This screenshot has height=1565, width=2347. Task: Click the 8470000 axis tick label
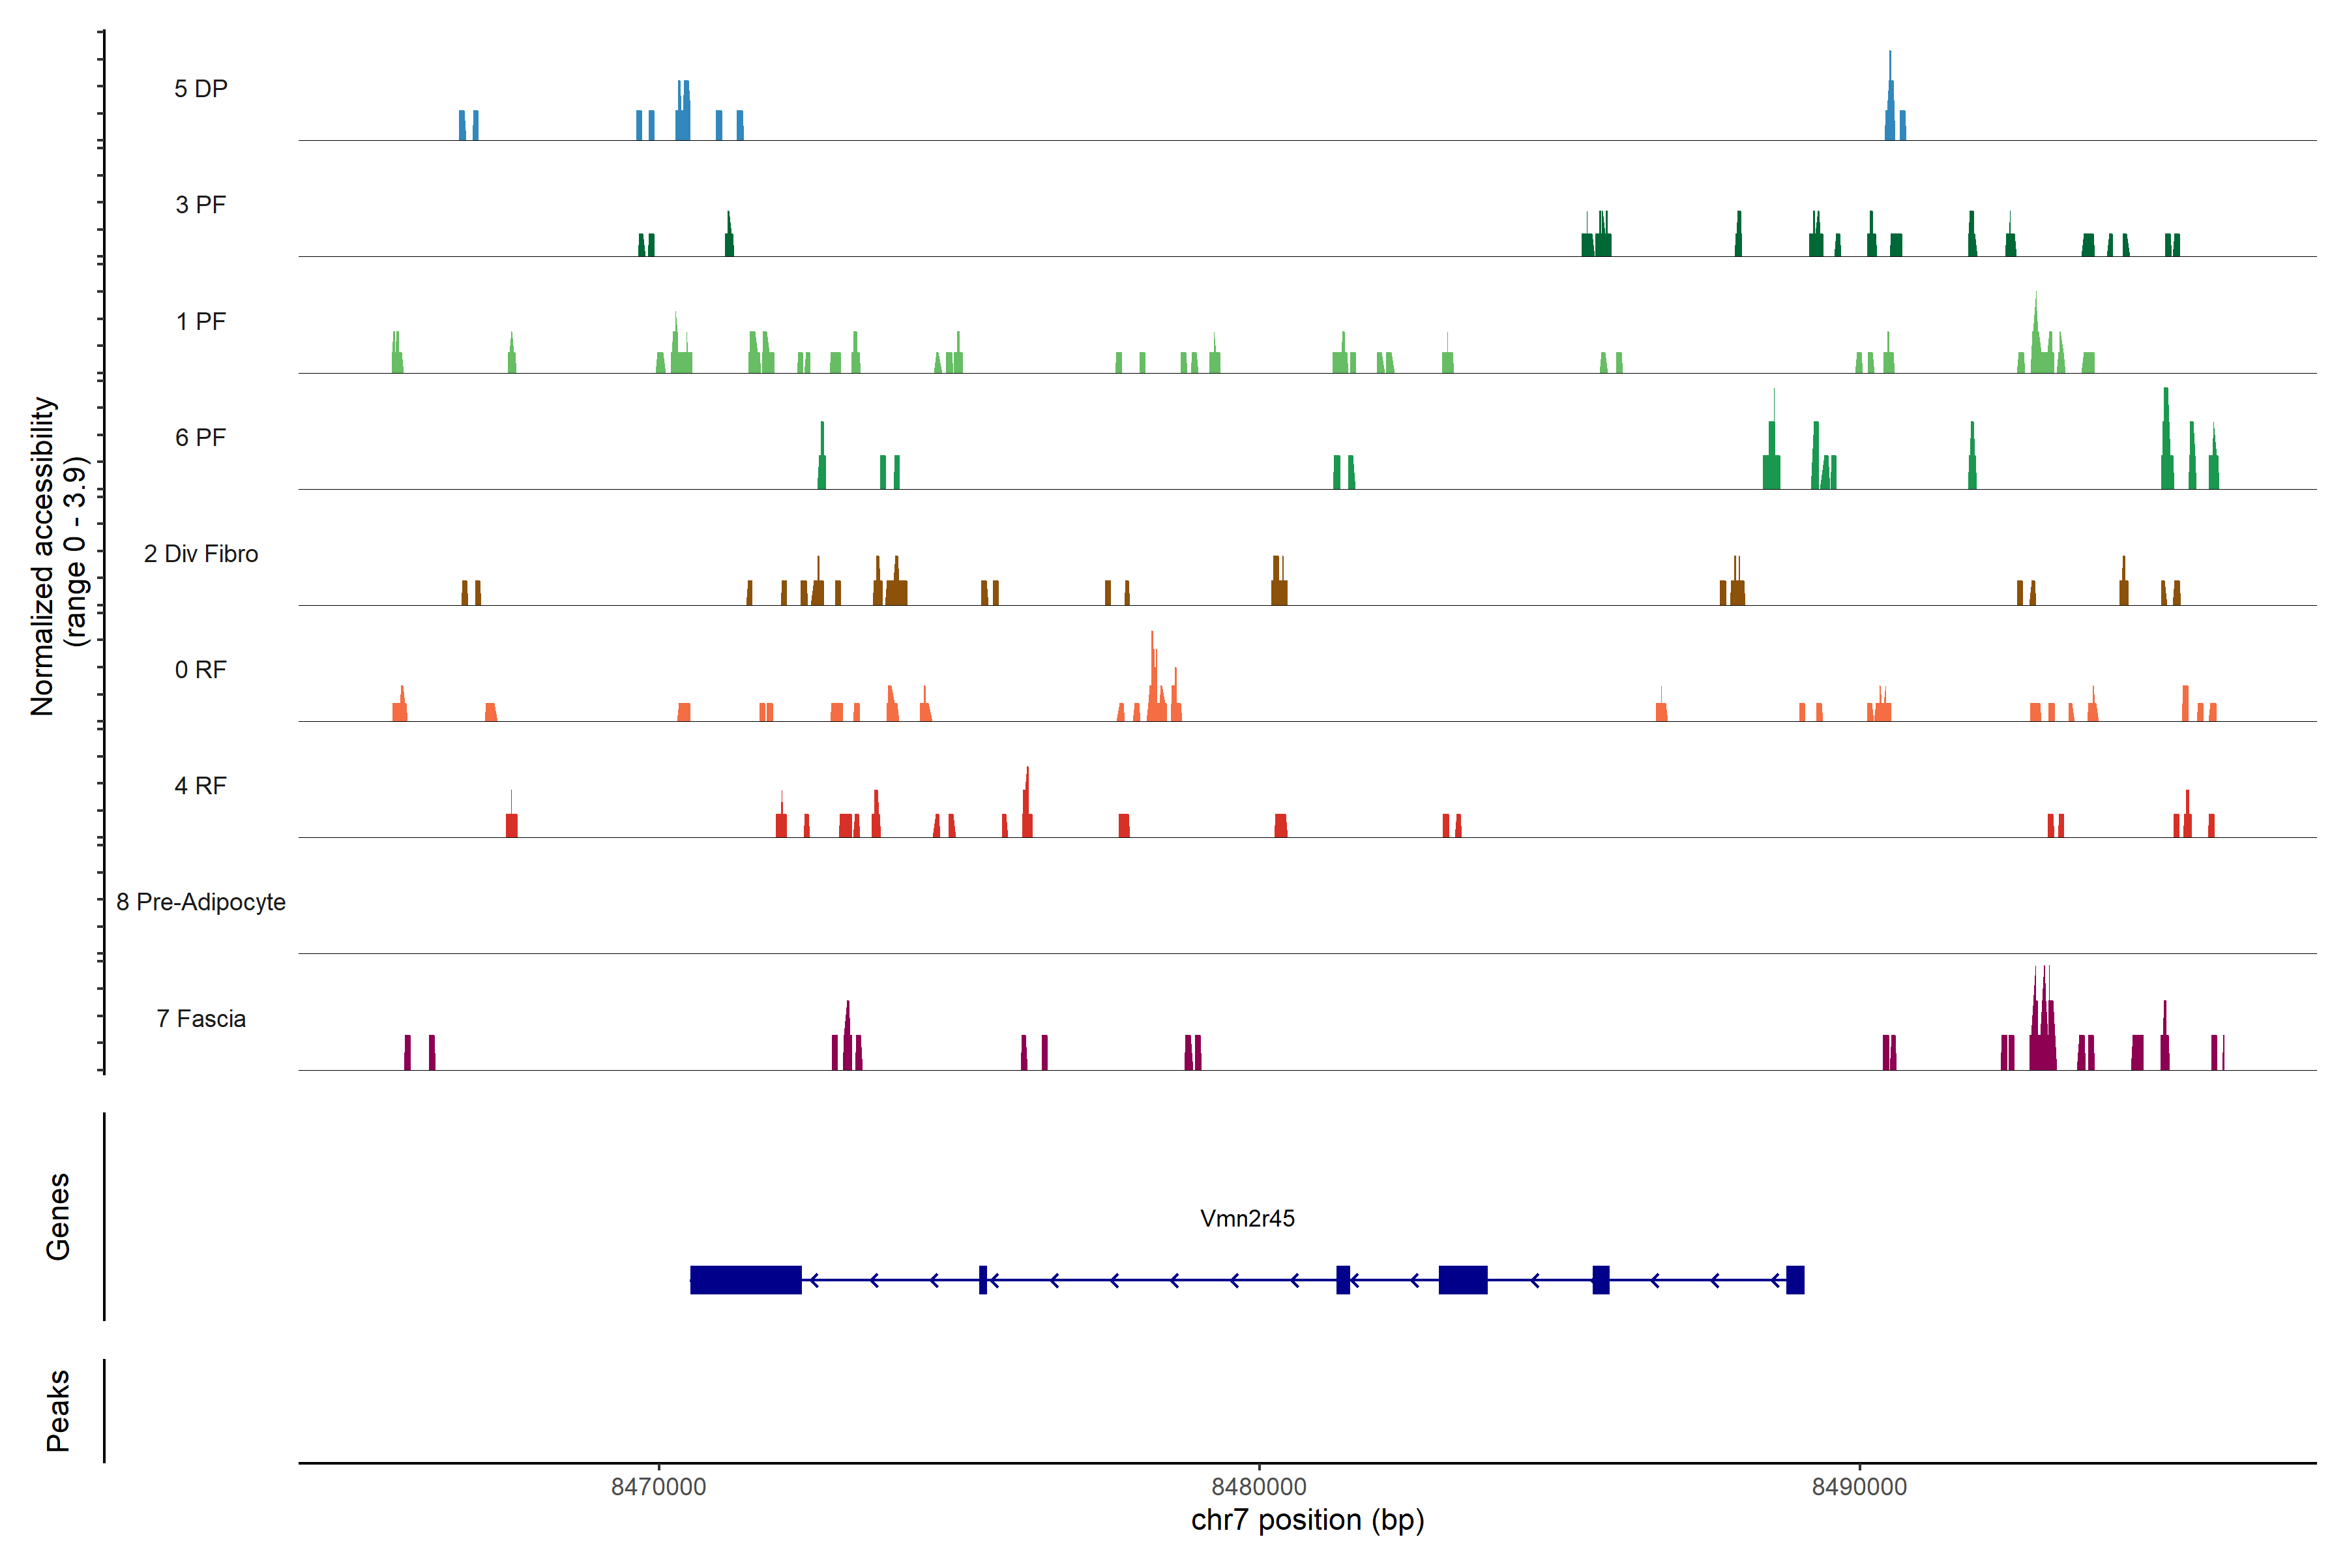658,1486
